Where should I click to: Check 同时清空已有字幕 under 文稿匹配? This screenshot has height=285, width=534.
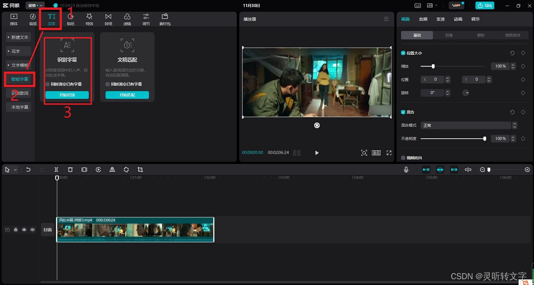pyautogui.click(x=107, y=84)
